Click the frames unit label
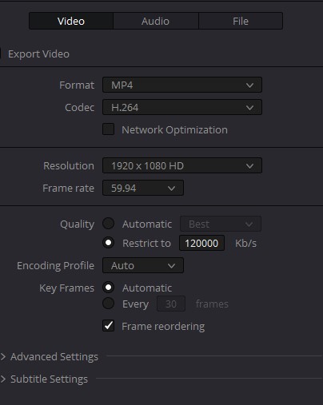This screenshot has width=323, height=405. tap(212, 304)
